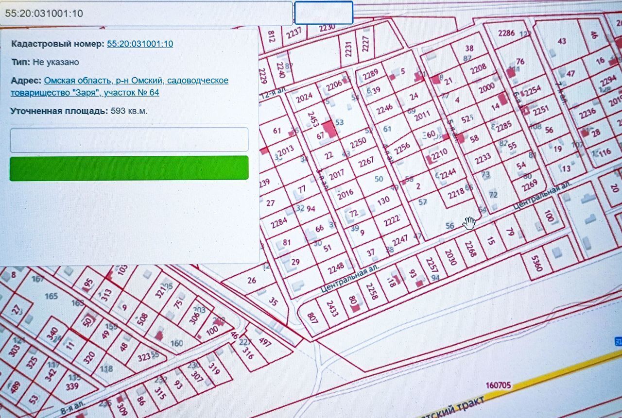Select the 593 кв.м. area value
Viewport: 622px width, 418px height.
129,111
